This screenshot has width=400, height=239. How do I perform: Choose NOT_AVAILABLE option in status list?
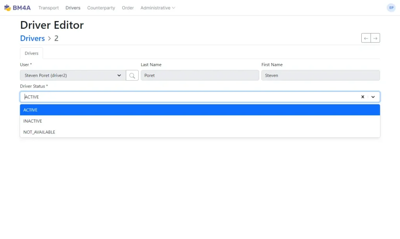(x=200, y=132)
